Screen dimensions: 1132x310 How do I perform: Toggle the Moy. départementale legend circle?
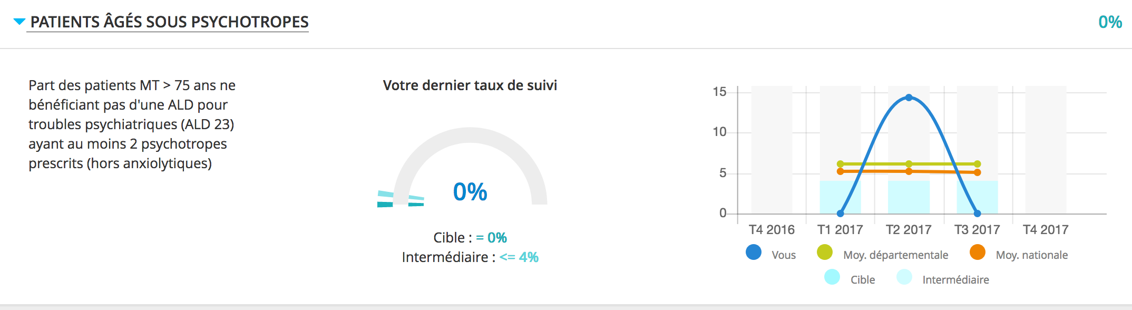[x=825, y=253]
